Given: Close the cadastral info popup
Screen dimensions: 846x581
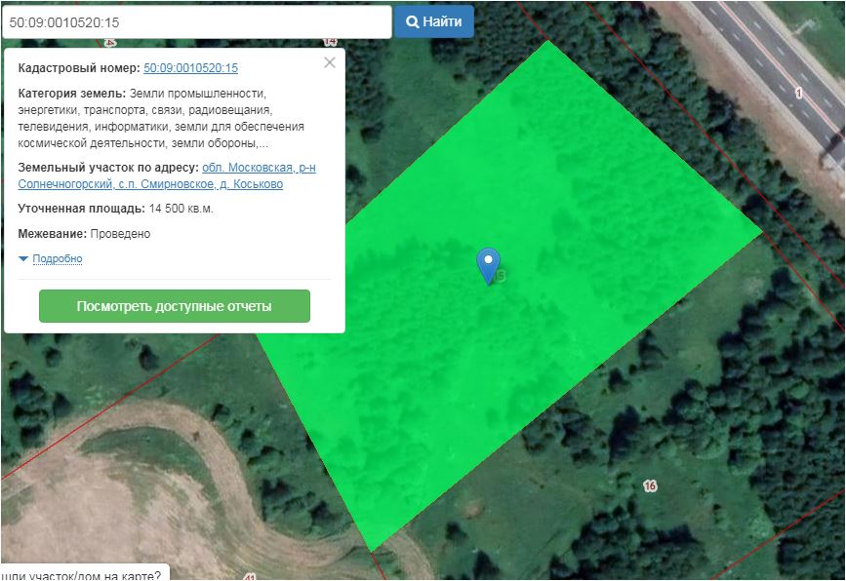Looking at the screenshot, I should [329, 62].
